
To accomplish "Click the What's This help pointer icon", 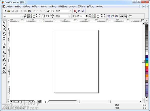I will coord(83,11).
